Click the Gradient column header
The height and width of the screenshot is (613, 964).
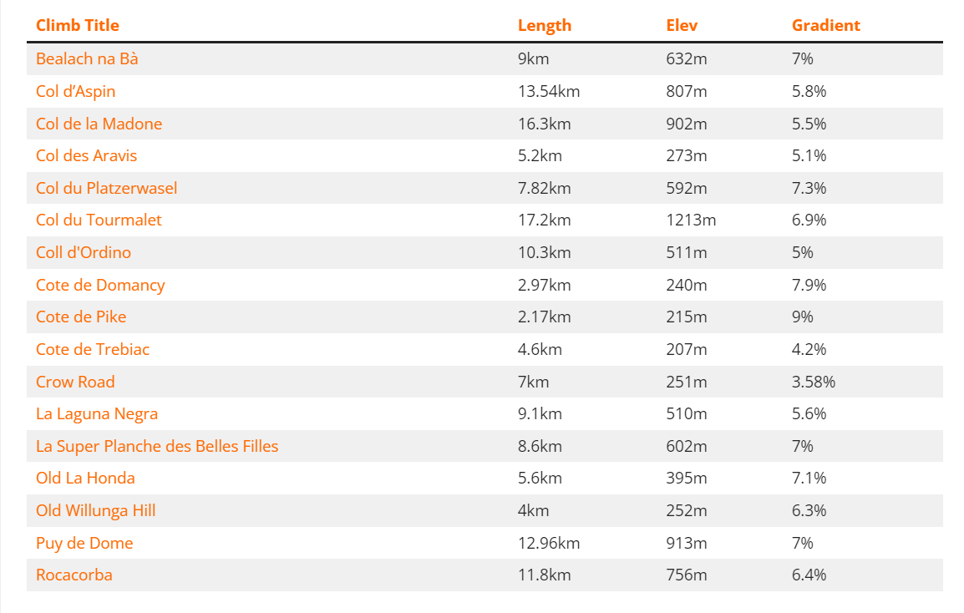(825, 25)
